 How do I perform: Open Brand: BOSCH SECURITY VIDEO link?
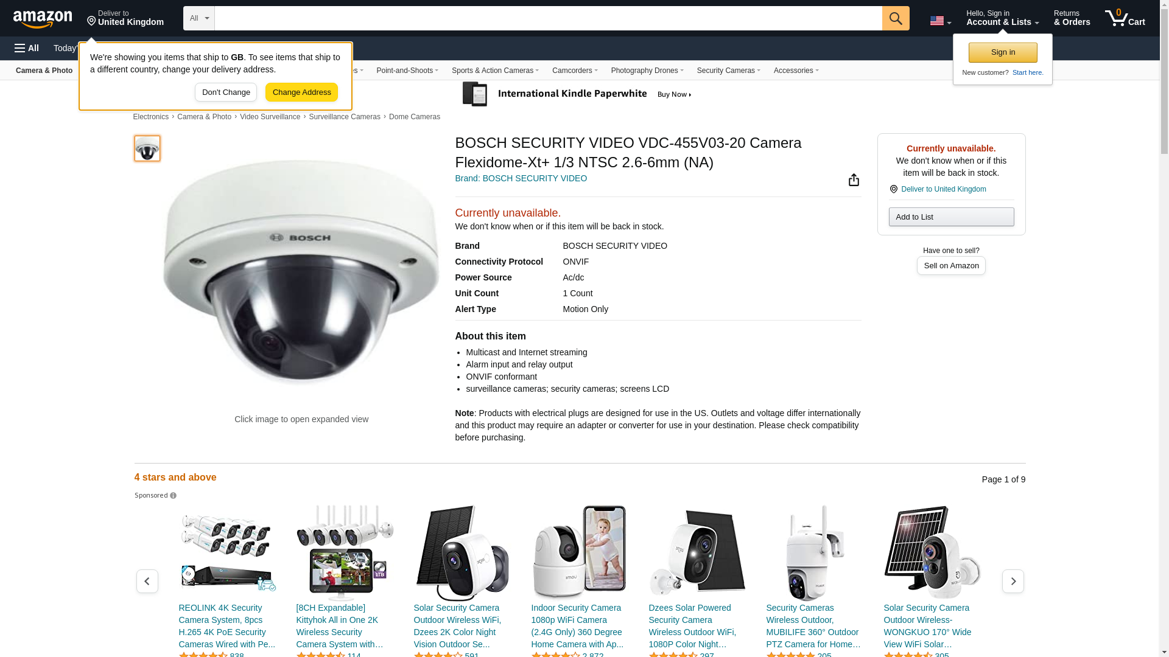pos(521,178)
